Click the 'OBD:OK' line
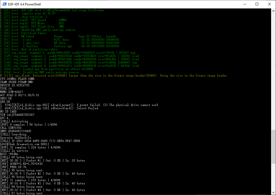 click(5, 102)
